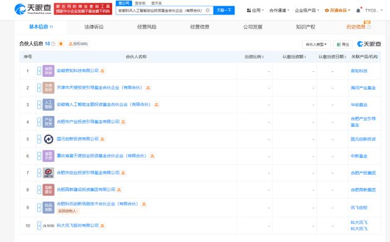Sort by the 认缴出资日期 column header
Viewport: 390px width, 242px height.
coord(333,57)
